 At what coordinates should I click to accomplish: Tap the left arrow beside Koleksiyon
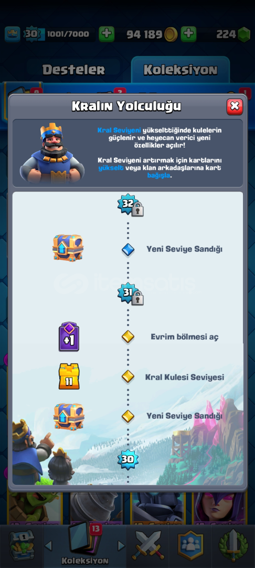pos(48,545)
